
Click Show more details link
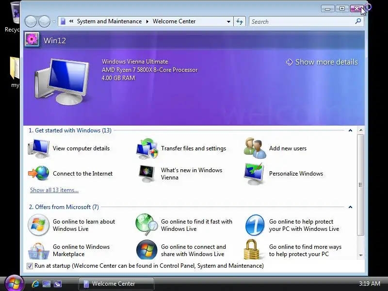322,62
